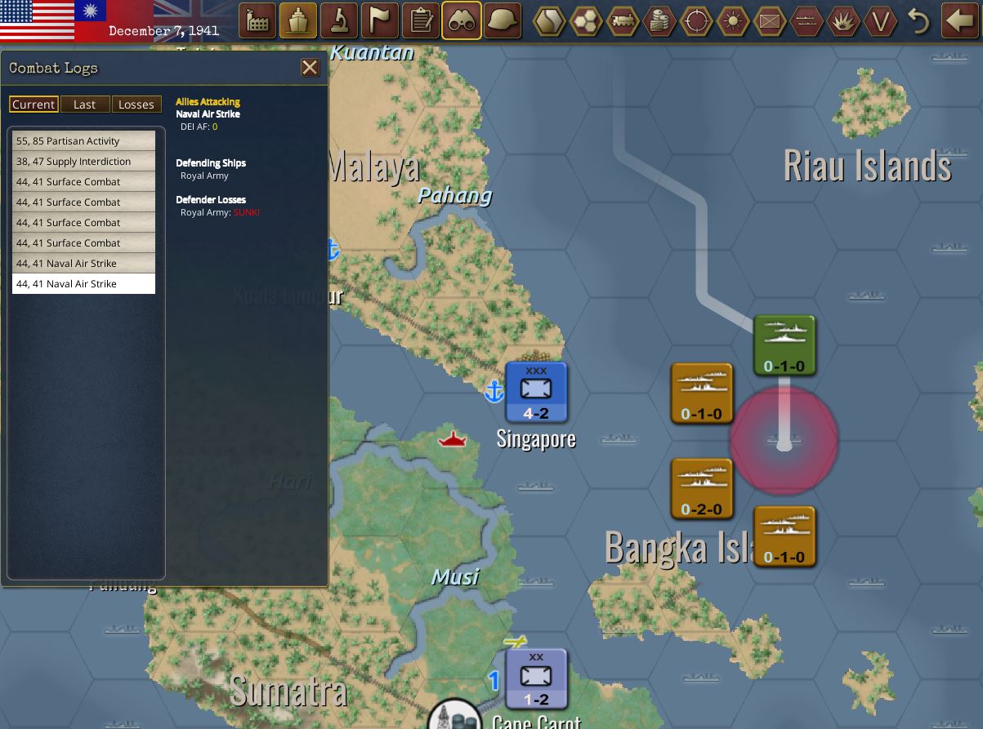This screenshot has height=729, width=983.
Task: Toggle the crosshair target overlay icon
Action: click(697, 21)
